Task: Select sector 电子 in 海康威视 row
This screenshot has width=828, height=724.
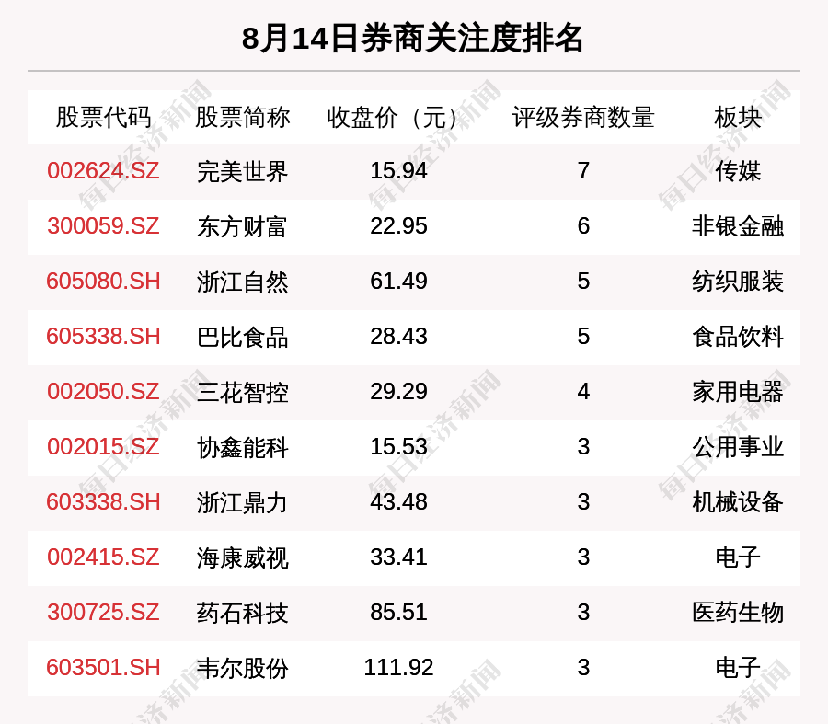Action: click(x=738, y=557)
